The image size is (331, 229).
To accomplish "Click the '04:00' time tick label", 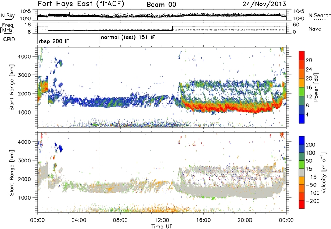I will pyautogui.click(x=79, y=220).
